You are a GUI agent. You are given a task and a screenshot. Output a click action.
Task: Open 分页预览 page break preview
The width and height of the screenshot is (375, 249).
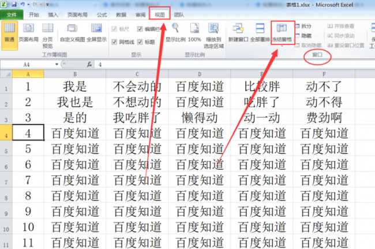click(x=47, y=36)
